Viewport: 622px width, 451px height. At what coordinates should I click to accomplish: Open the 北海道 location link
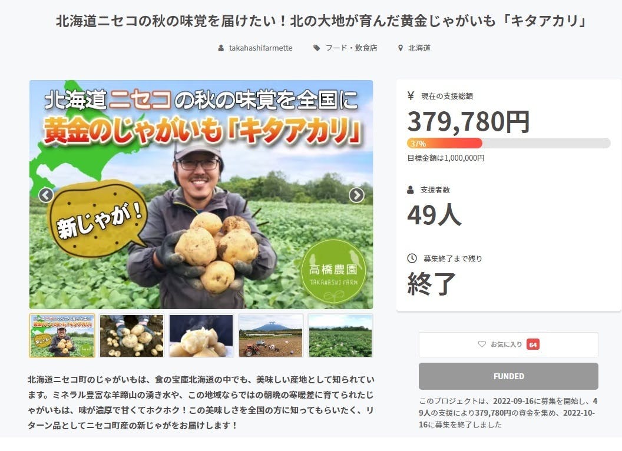[x=419, y=48]
